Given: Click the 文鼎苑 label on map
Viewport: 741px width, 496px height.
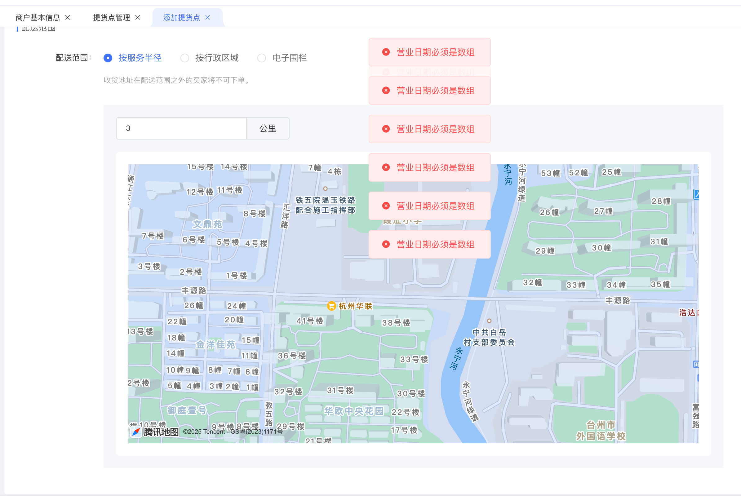Looking at the screenshot, I should pyautogui.click(x=207, y=224).
